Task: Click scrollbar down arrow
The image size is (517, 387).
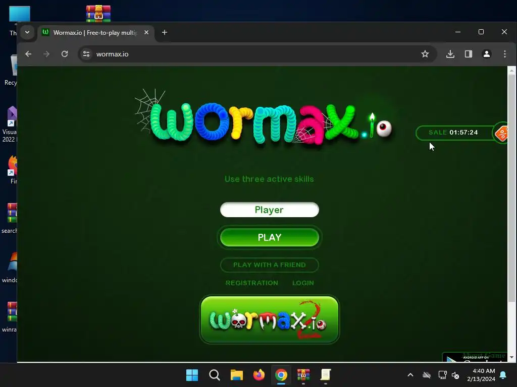Action: click(511, 357)
